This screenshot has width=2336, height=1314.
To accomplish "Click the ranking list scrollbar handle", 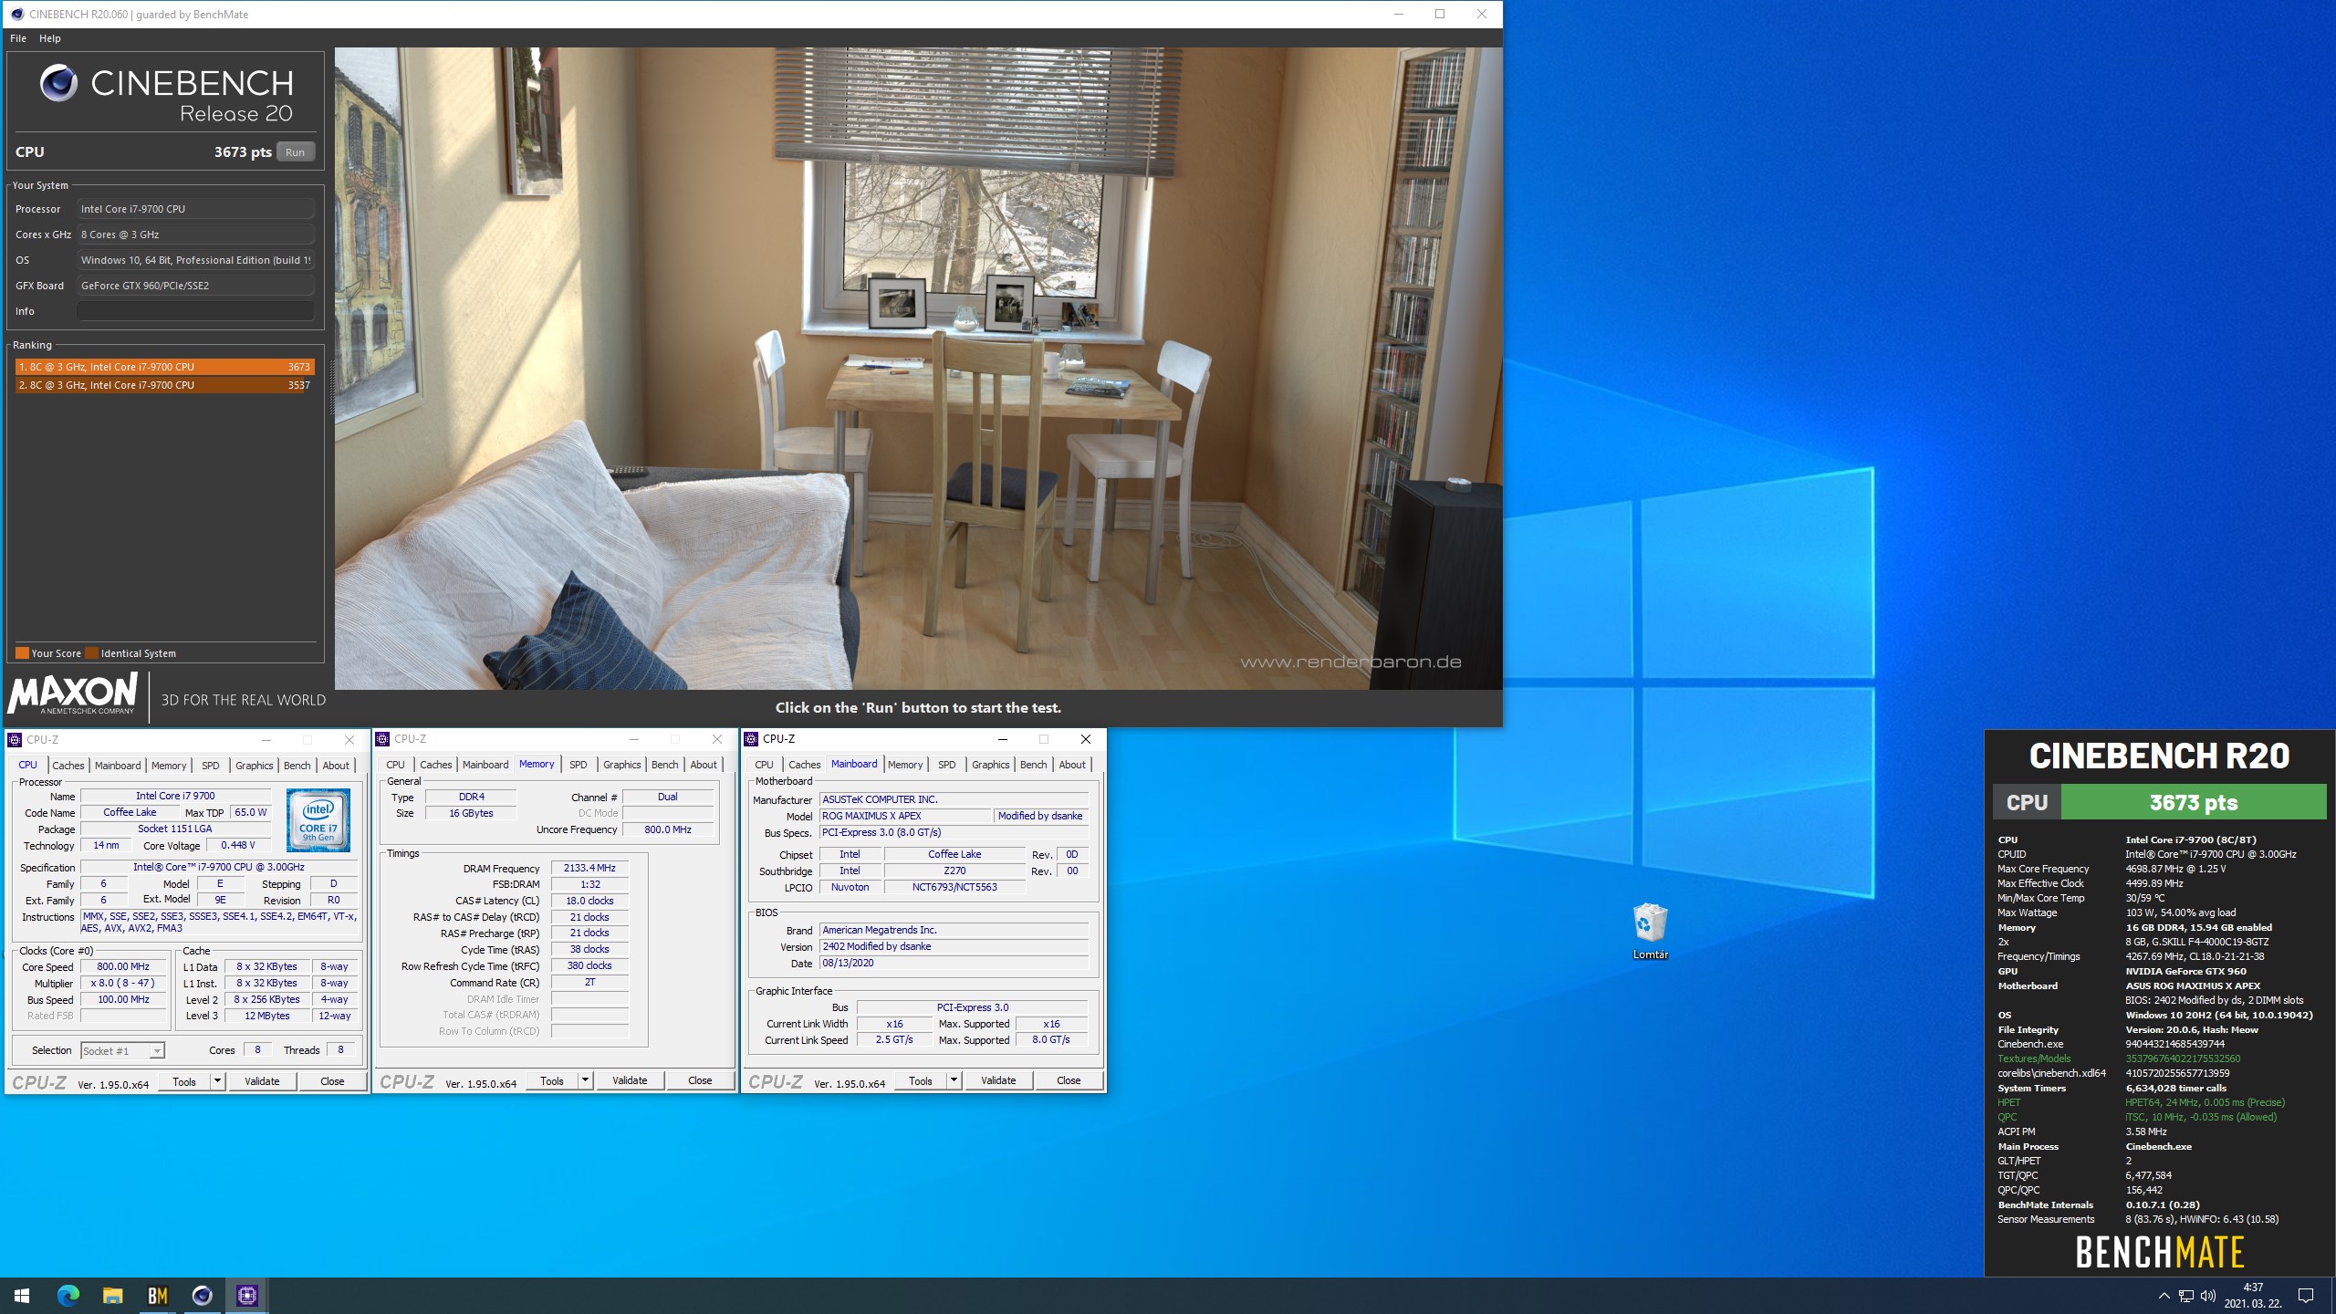I will pos(332,387).
